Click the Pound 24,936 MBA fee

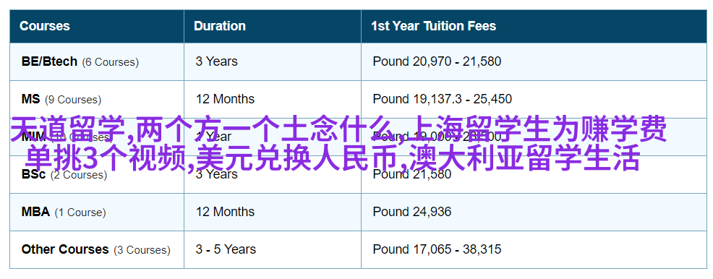[x=412, y=212]
